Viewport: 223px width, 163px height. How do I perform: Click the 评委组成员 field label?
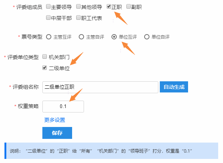pyautogui.click(x=29, y=7)
